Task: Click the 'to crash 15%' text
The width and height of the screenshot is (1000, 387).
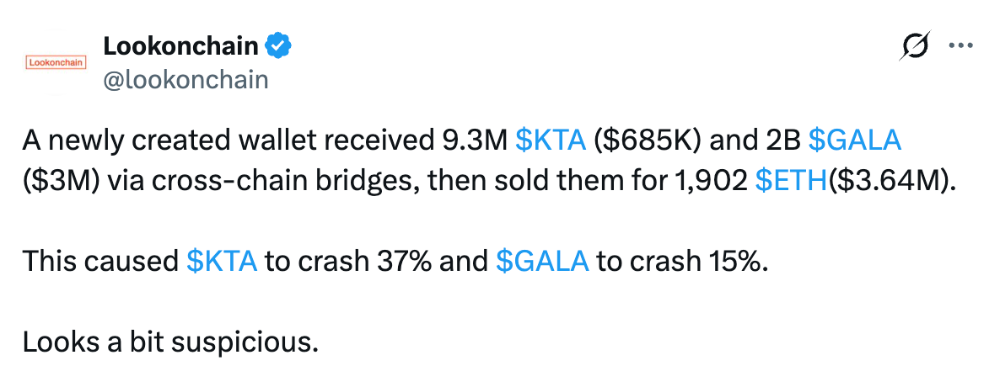Action: click(682, 262)
